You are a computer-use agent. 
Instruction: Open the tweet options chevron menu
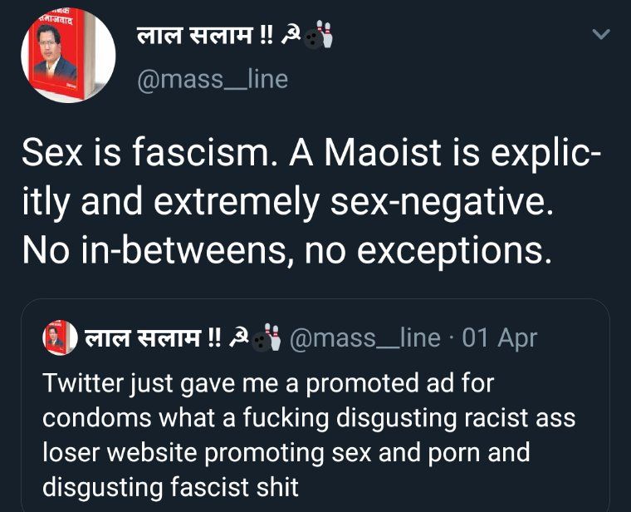602,34
